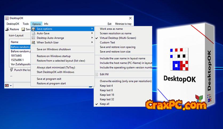223x129 pixels.
Task: Select Keep last 4 entry
Action: coord(106,86)
